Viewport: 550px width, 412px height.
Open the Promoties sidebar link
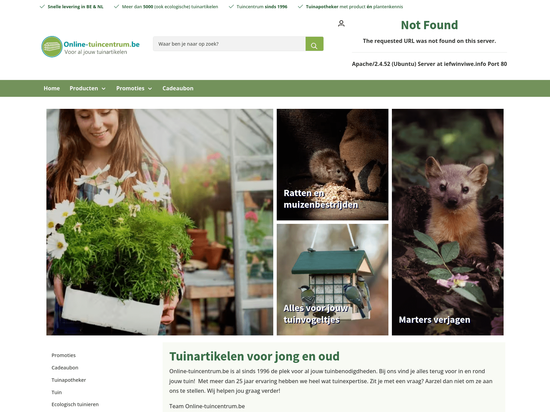[x=64, y=355]
